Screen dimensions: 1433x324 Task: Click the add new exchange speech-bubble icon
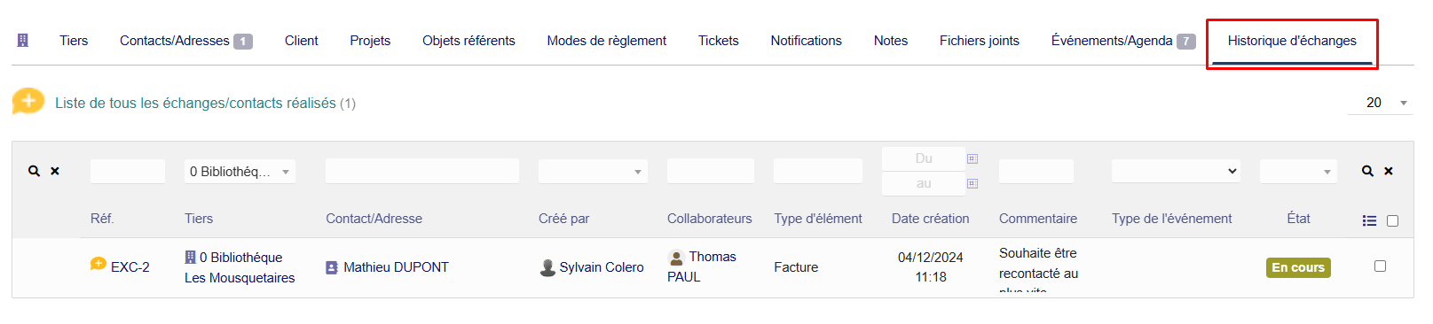pyautogui.click(x=28, y=102)
